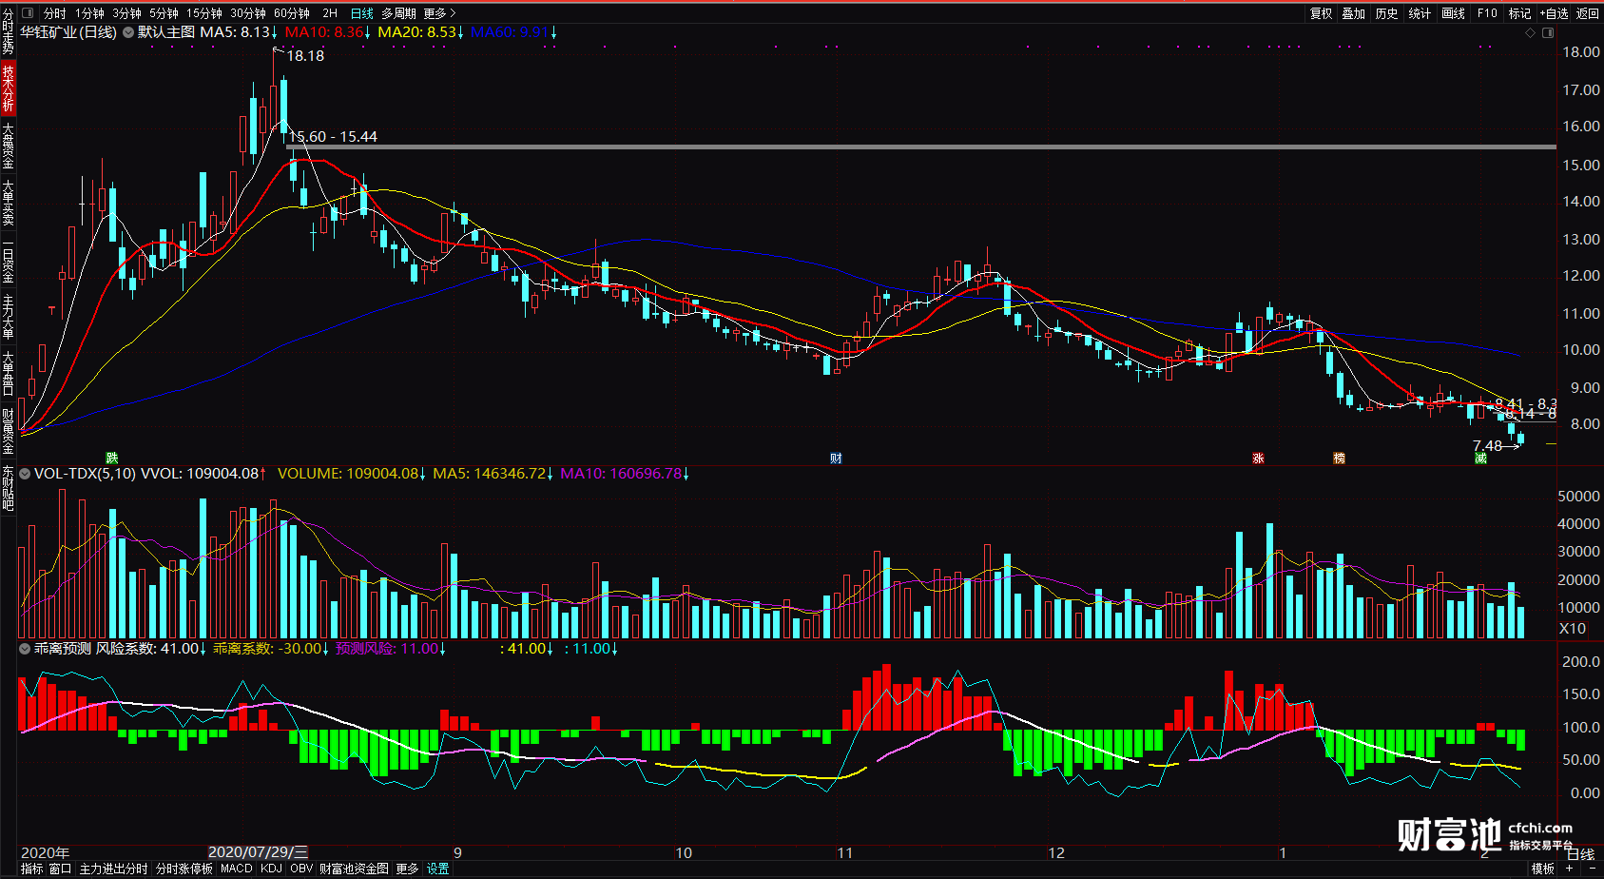Open 统计 statistics button
Screen dimensions: 1604x879
tap(1420, 13)
